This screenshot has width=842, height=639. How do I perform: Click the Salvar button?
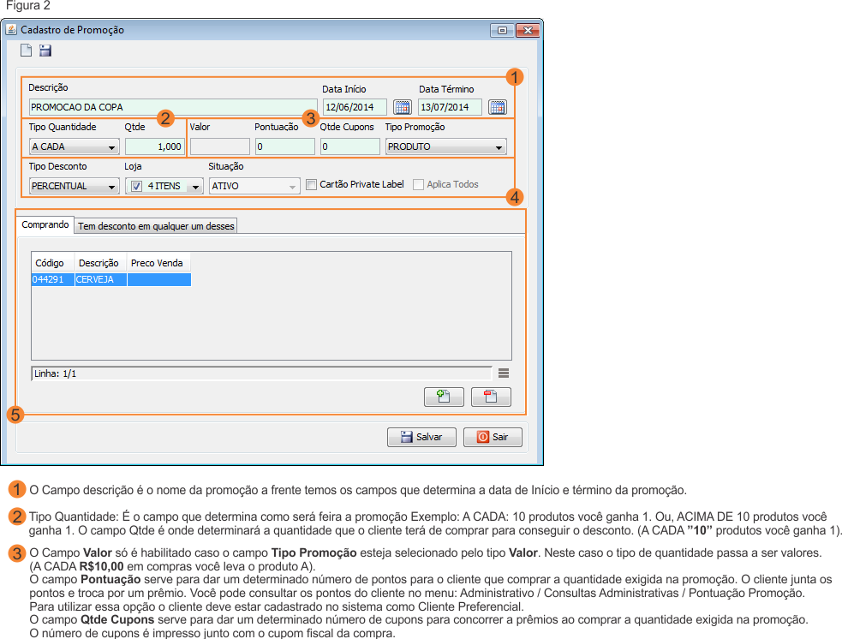421,437
